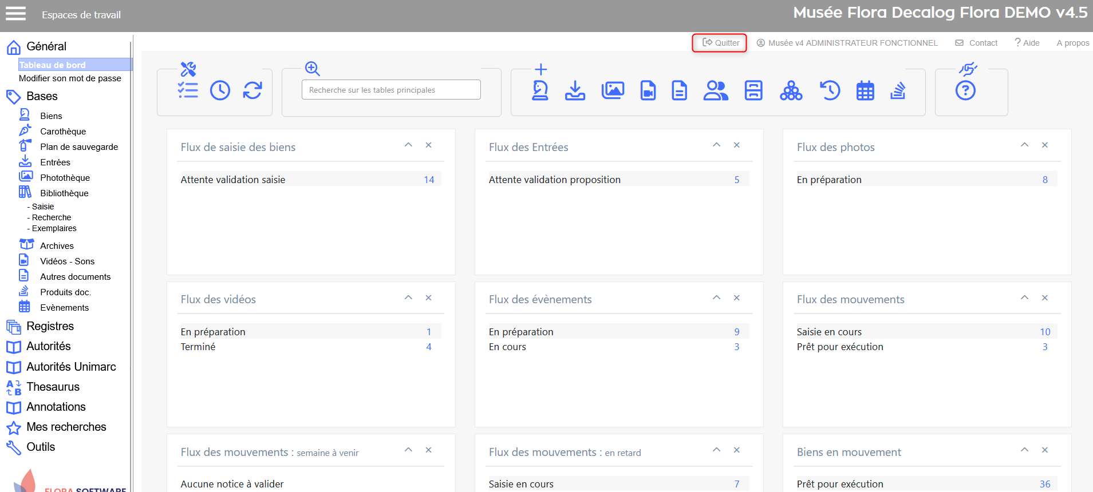Screen dimensions: 1093x492
Task: Click the question mark help circle icon
Action: click(965, 90)
